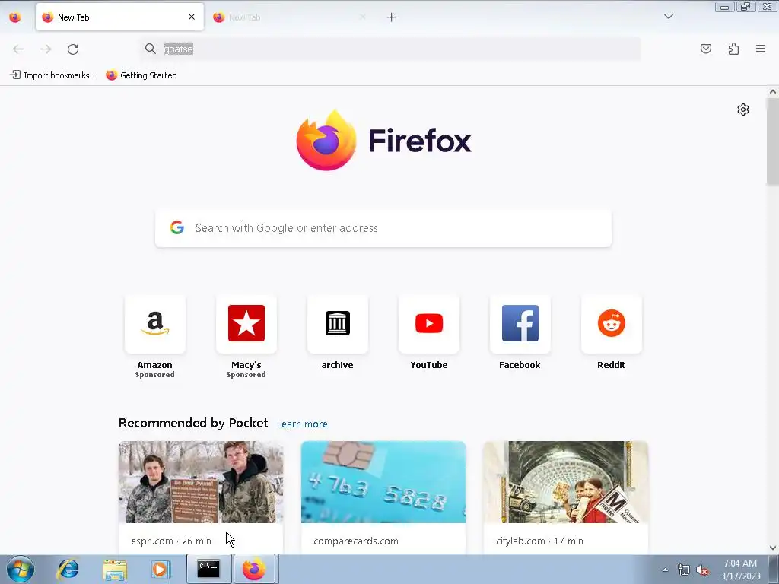
Task: Click Import bookmarks in bookmarks toolbar
Action: pos(53,75)
